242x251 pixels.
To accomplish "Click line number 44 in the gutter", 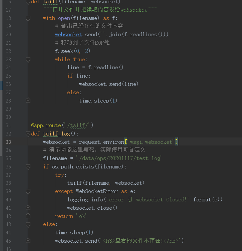I will point(8,233).
